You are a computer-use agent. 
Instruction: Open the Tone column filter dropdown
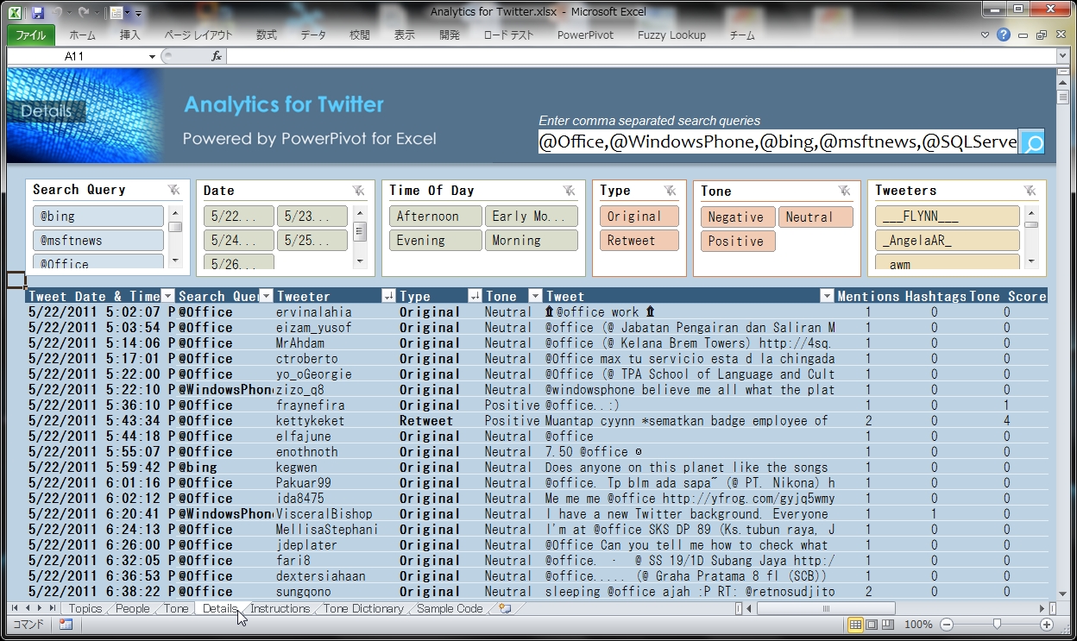[x=536, y=296]
